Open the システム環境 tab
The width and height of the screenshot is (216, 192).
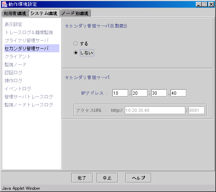click(44, 13)
